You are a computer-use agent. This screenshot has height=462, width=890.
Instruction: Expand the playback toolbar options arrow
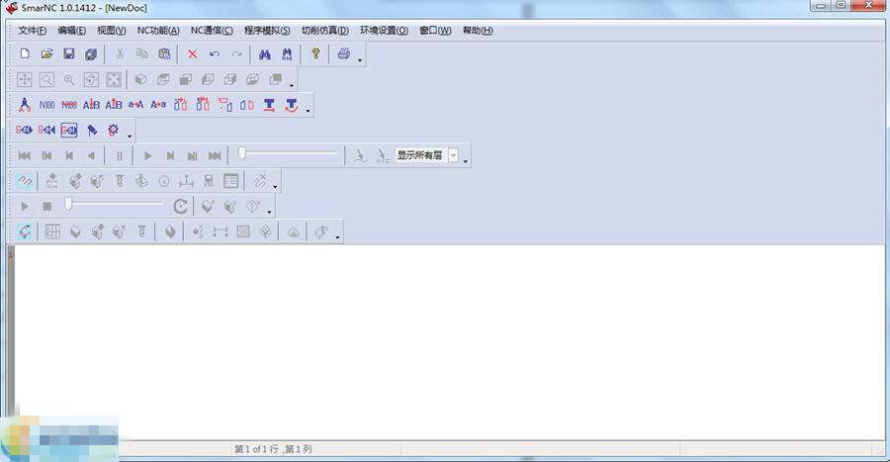466,160
